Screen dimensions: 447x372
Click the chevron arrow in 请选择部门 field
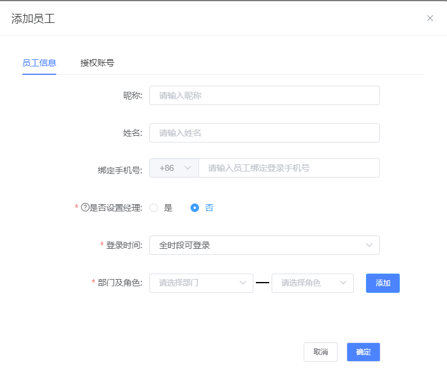(x=243, y=283)
